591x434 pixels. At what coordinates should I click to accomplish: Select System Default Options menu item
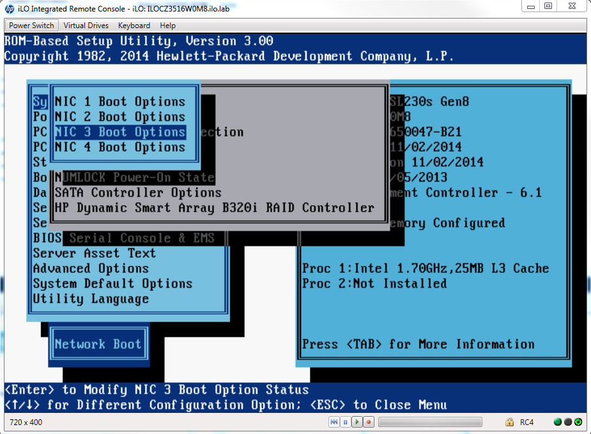112,284
